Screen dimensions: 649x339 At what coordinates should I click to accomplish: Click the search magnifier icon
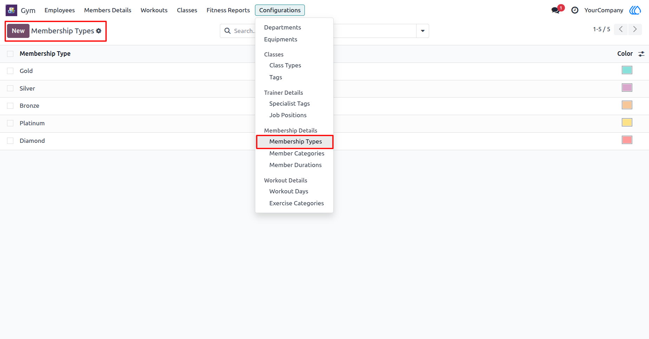(x=228, y=31)
